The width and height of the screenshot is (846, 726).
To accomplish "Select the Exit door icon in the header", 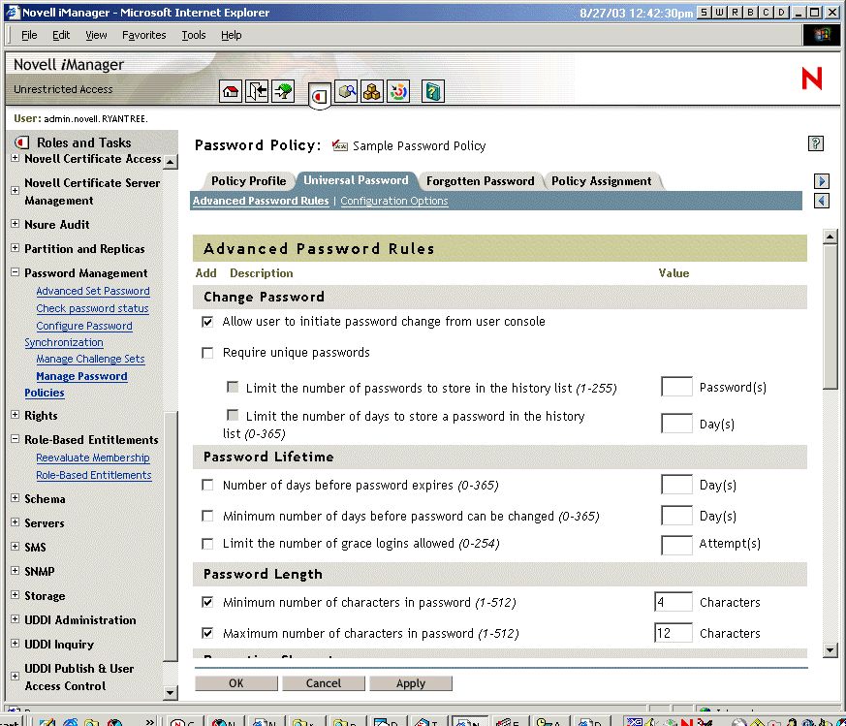I will (256, 90).
